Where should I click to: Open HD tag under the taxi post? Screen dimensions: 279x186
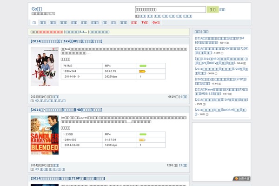pos(37,100)
